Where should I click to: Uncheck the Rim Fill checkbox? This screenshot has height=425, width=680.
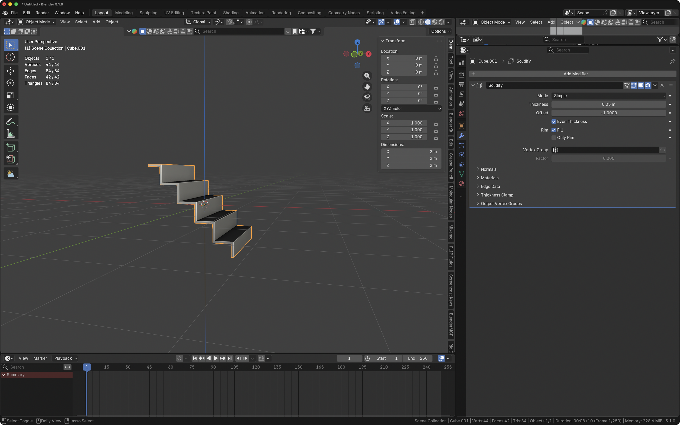tap(554, 130)
